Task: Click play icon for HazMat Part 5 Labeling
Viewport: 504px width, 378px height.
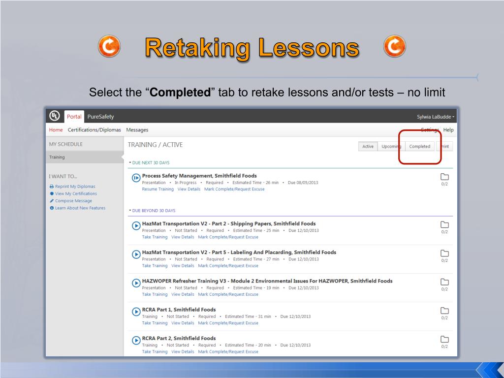Action: 136,254
